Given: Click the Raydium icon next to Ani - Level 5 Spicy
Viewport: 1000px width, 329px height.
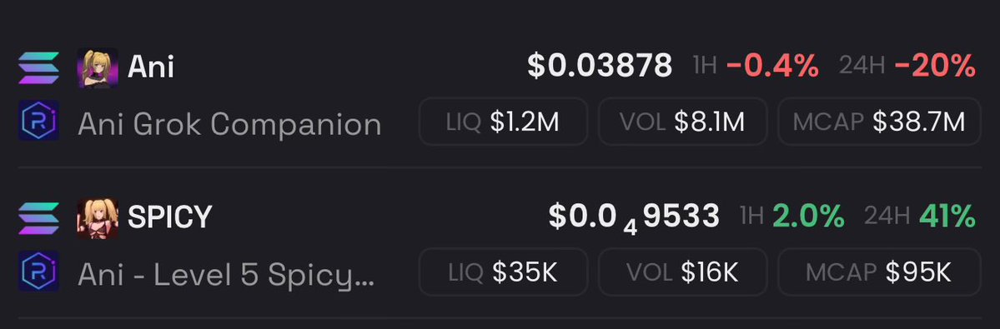Looking at the screenshot, I should pos(39,271).
